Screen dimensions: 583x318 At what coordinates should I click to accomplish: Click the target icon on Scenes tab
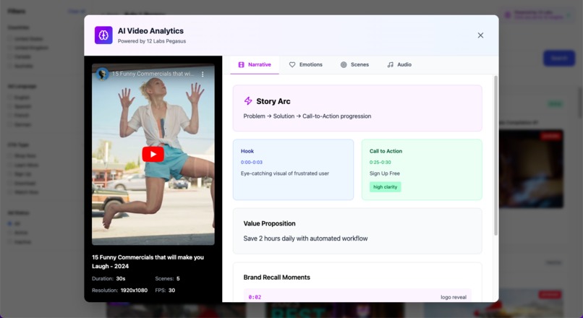click(344, 64)
